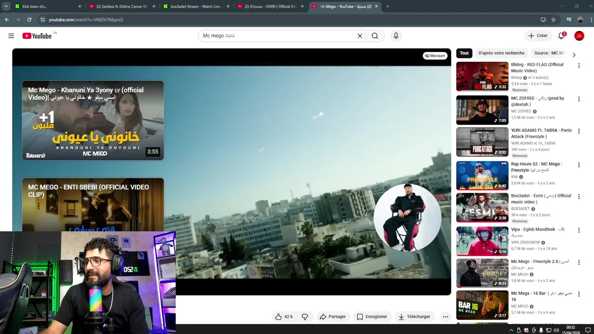Viewport: 594px width, 334px height.
Task: Open the menu for YURI ADAMS Panic Attack
Action: [579, 131]
